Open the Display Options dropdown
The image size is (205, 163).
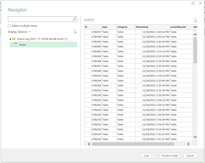coord(19,32)
